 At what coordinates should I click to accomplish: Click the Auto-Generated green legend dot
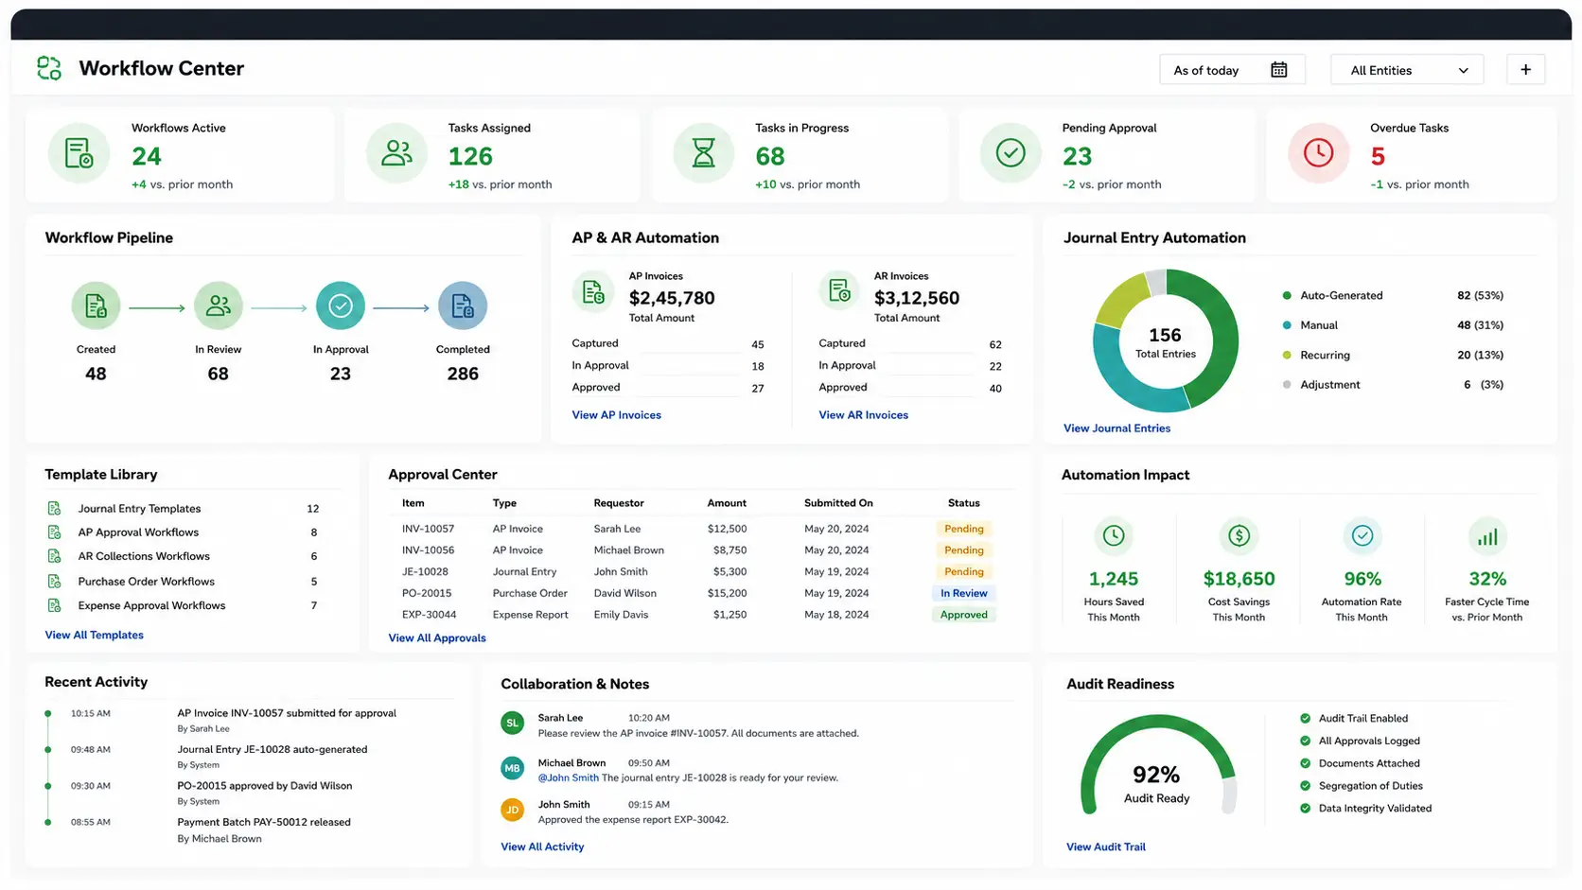click(1287, 296)
